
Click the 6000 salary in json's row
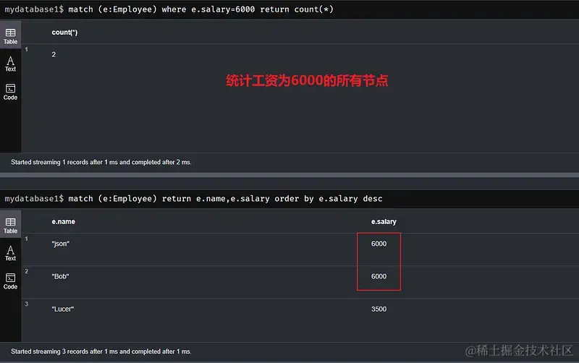(379, 244)
